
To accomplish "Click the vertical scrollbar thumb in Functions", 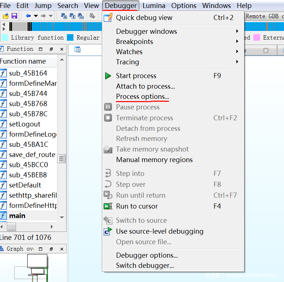I will click(61, 159).
